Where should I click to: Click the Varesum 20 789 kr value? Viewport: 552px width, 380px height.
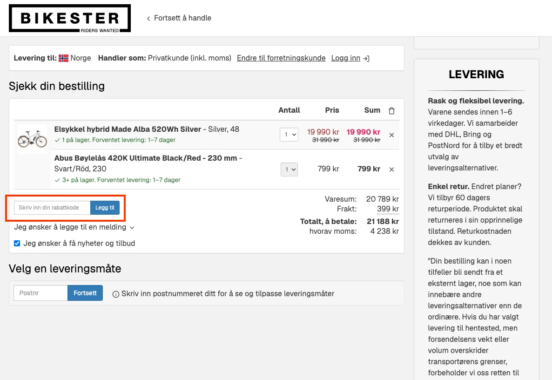coord(382,199)
